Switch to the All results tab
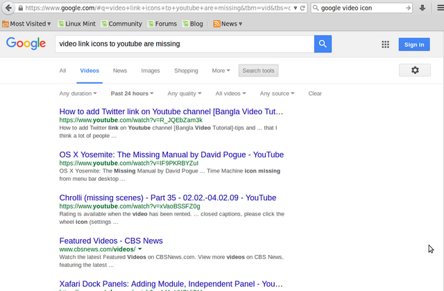Viewport: 444px width, 291px height. click(62, 71)
